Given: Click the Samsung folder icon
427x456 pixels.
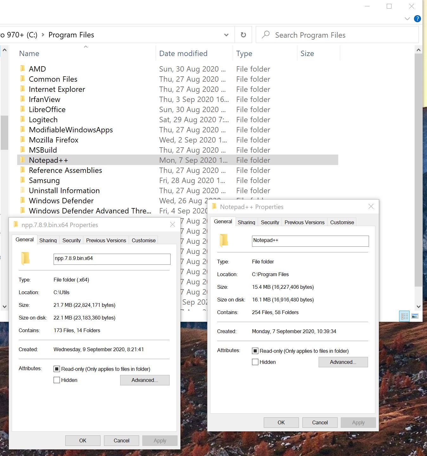Looking at the screenshot, I should pos(23,180).
